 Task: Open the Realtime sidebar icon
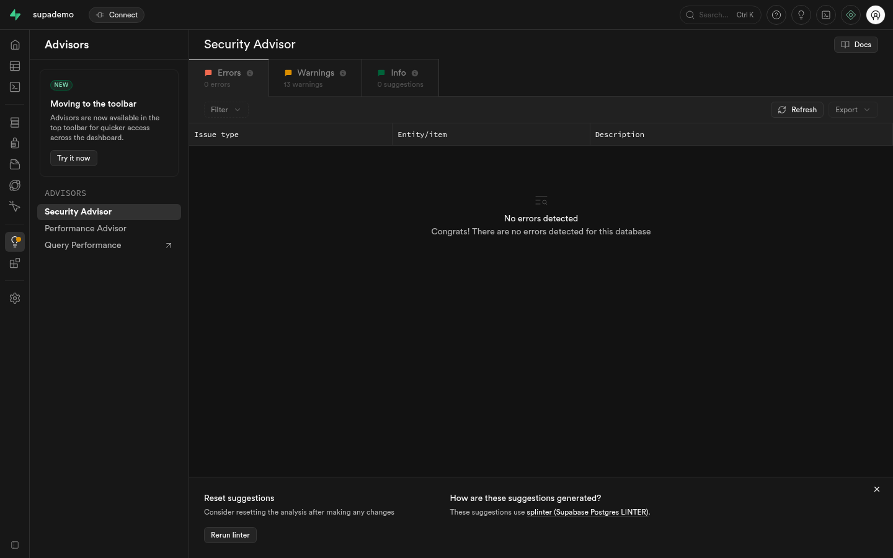tap(15, 206)
